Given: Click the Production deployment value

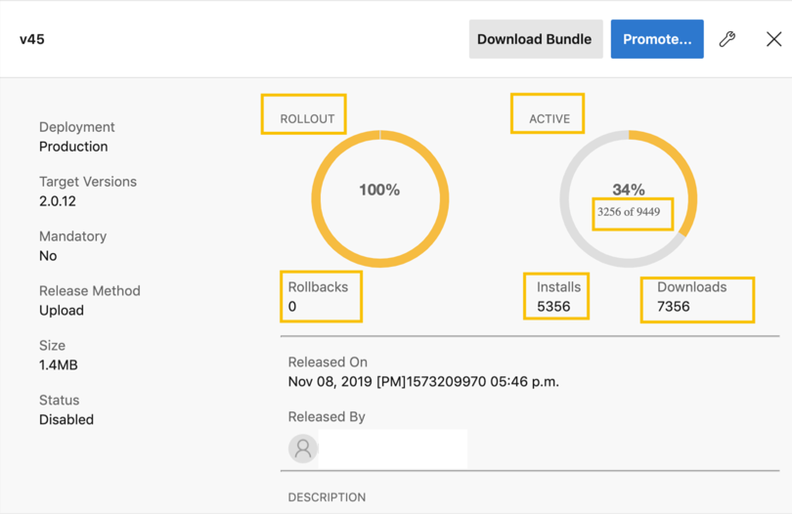Looking at the screenshot, I should click(73, 147).
